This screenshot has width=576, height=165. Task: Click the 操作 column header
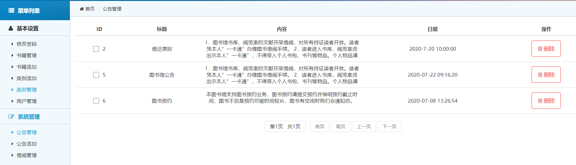click(546, 29)
